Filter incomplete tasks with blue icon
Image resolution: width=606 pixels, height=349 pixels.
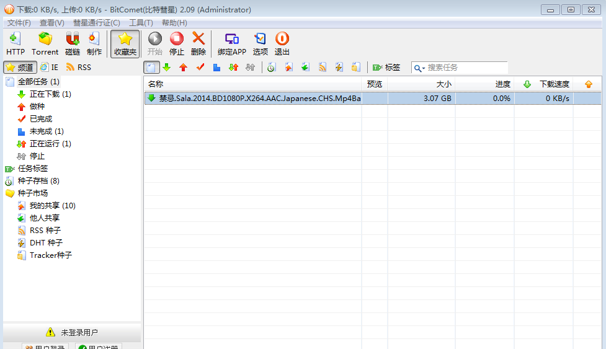(x=216, y=68)
